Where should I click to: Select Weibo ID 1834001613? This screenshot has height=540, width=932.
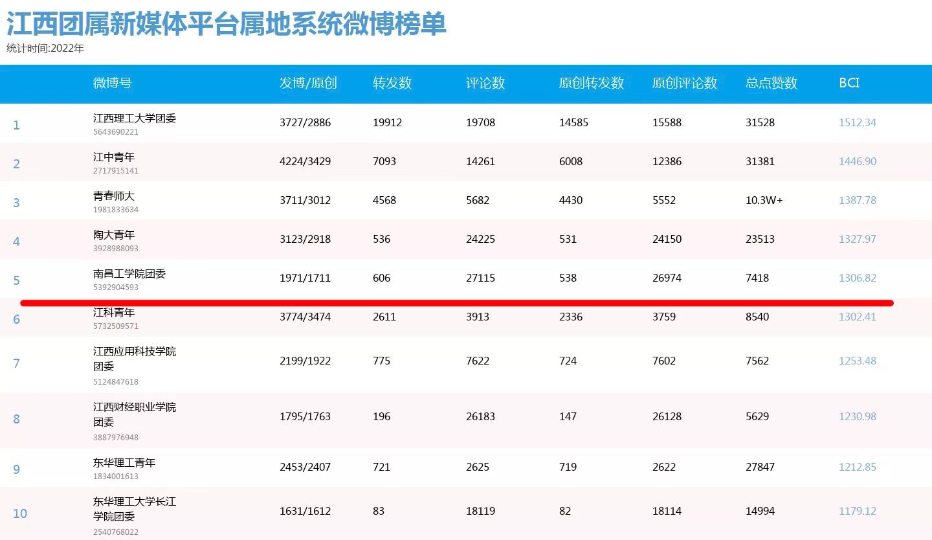pos(116,477)
